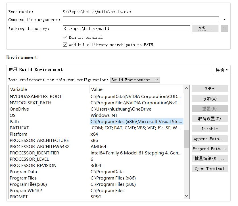Open 批量编辑(B)... batch edit

[x=210, y=158]
